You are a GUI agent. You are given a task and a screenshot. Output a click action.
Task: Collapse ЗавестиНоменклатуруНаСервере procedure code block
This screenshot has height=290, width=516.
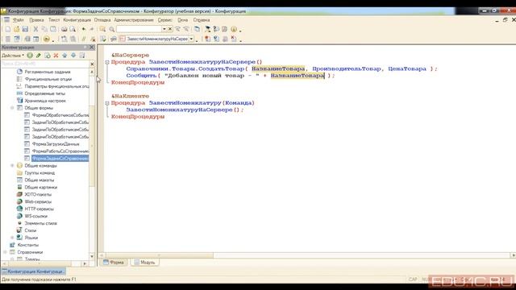coord(107,62)
